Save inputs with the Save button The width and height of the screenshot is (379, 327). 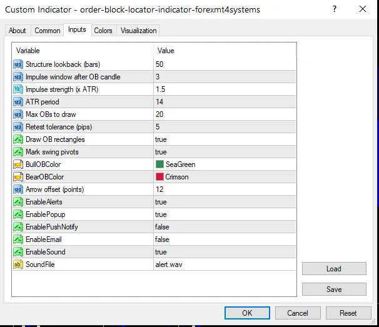coord(334,289)
